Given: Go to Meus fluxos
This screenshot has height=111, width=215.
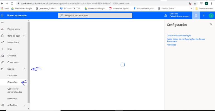Looking at the screenshot, I should 13,42.
